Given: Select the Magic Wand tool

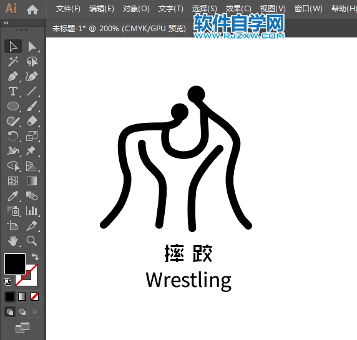Looking at the screenshot, I should pos(13,61).
